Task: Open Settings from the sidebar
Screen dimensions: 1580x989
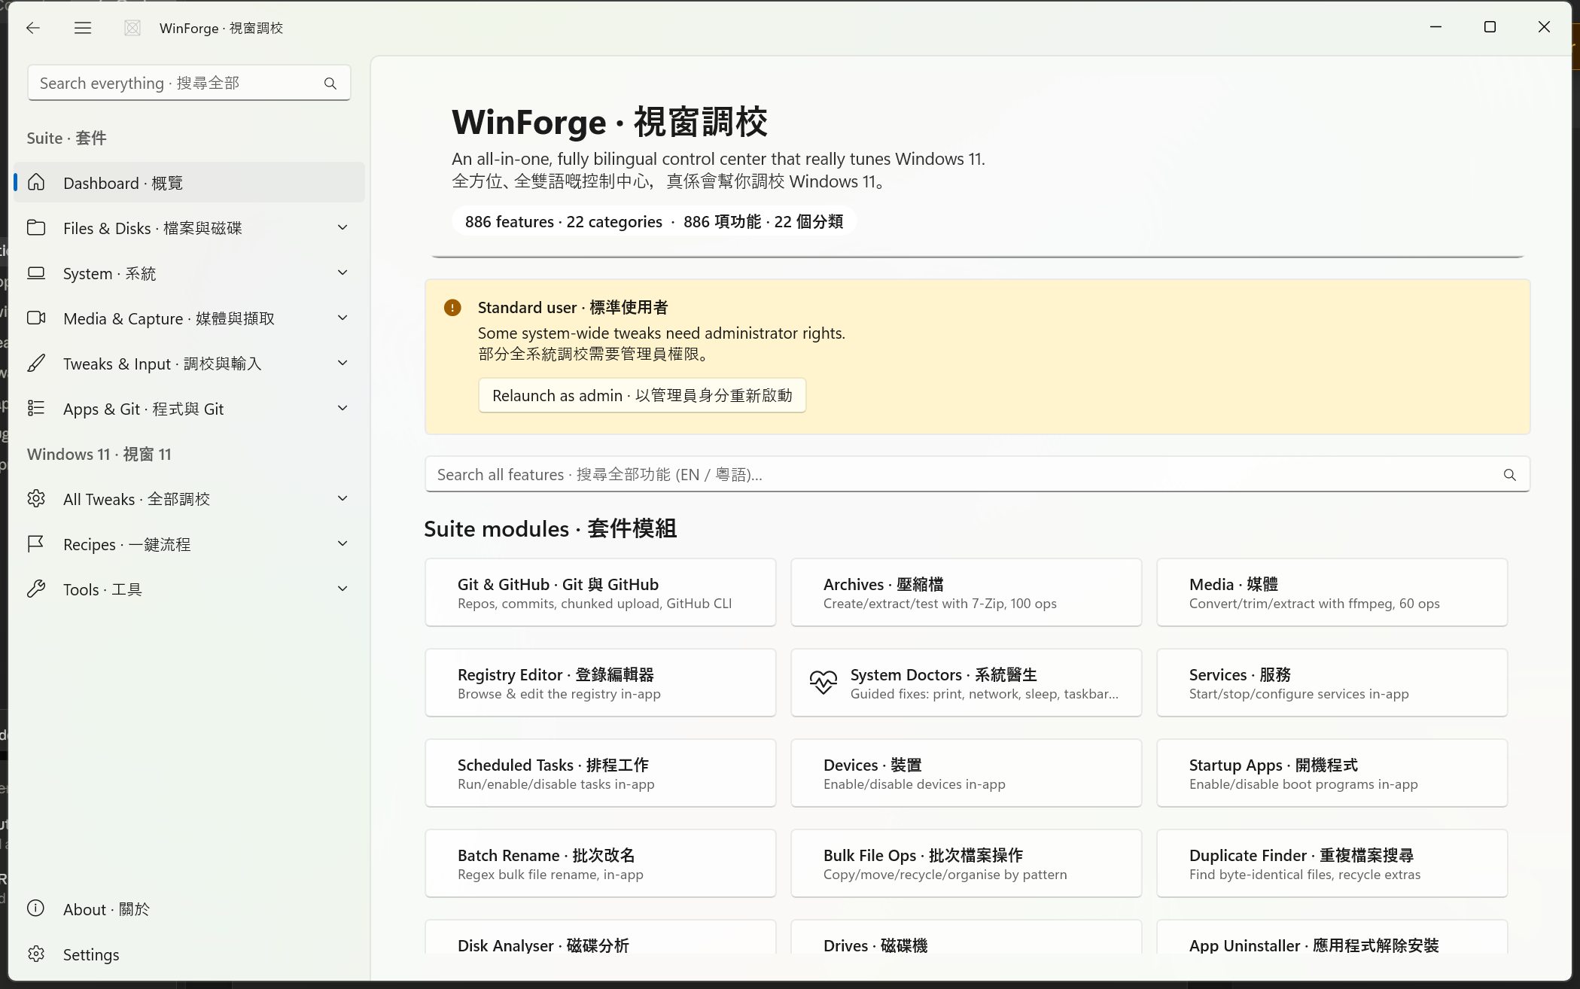Action: [189, 954]
